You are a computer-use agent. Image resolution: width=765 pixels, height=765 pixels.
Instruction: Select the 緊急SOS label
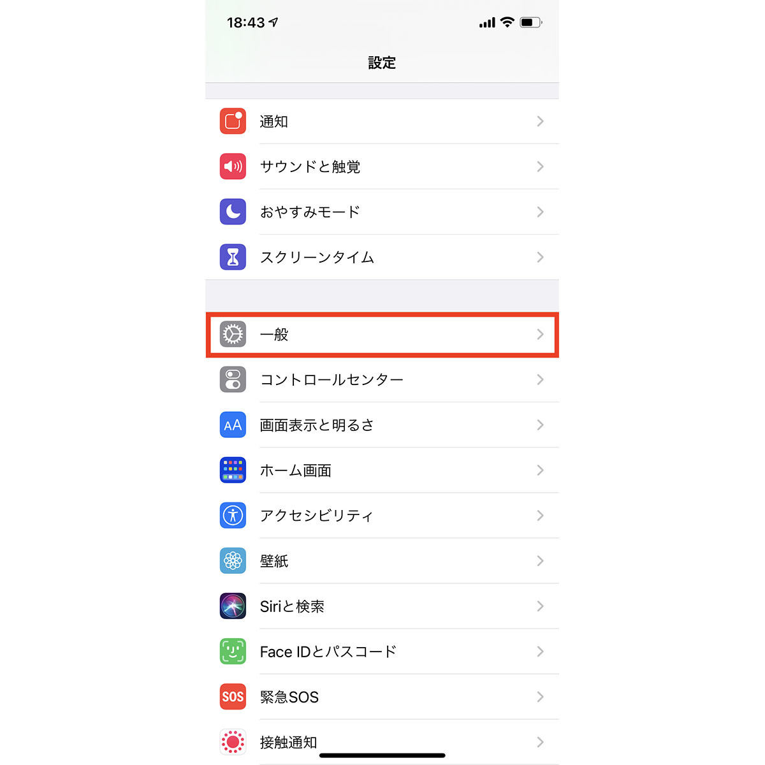coord(289,697)
